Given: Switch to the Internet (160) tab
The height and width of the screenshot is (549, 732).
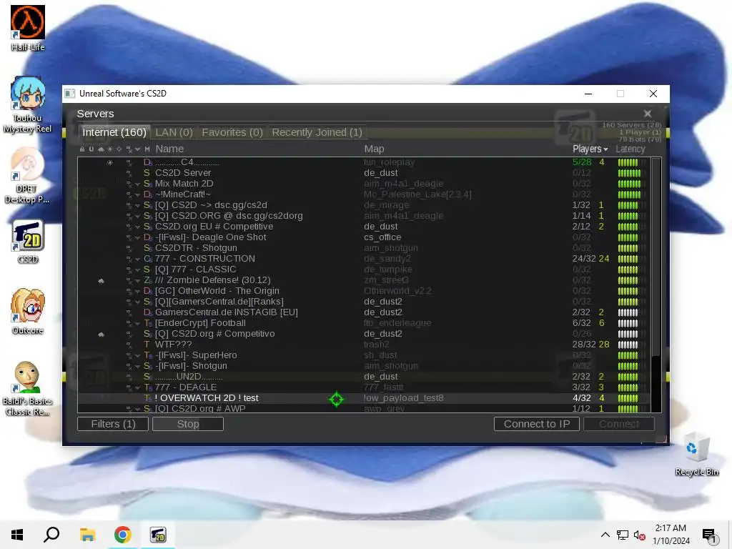Looking at the screenshot, I should pyautogui.click(x=114, y=132).
